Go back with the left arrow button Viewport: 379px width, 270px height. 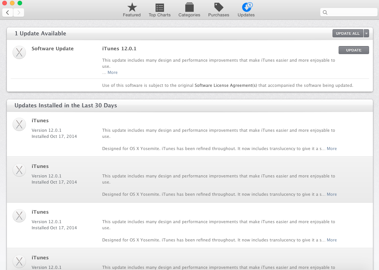coord(8,13)
